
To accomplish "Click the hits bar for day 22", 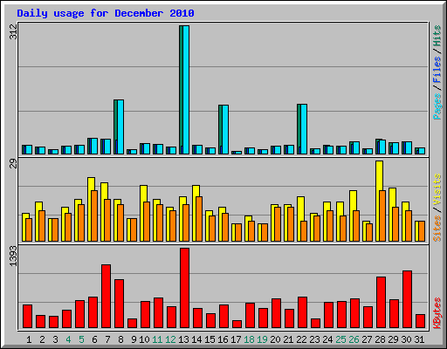I will click(x=302, y=129).
